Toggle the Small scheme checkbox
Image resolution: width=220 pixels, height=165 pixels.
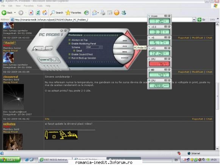coord(74,51)
